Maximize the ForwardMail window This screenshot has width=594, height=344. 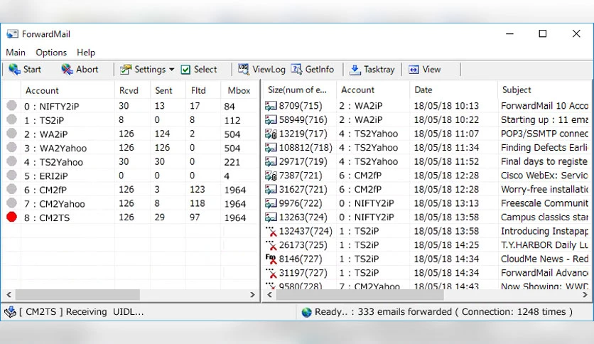tap(542, 33)
